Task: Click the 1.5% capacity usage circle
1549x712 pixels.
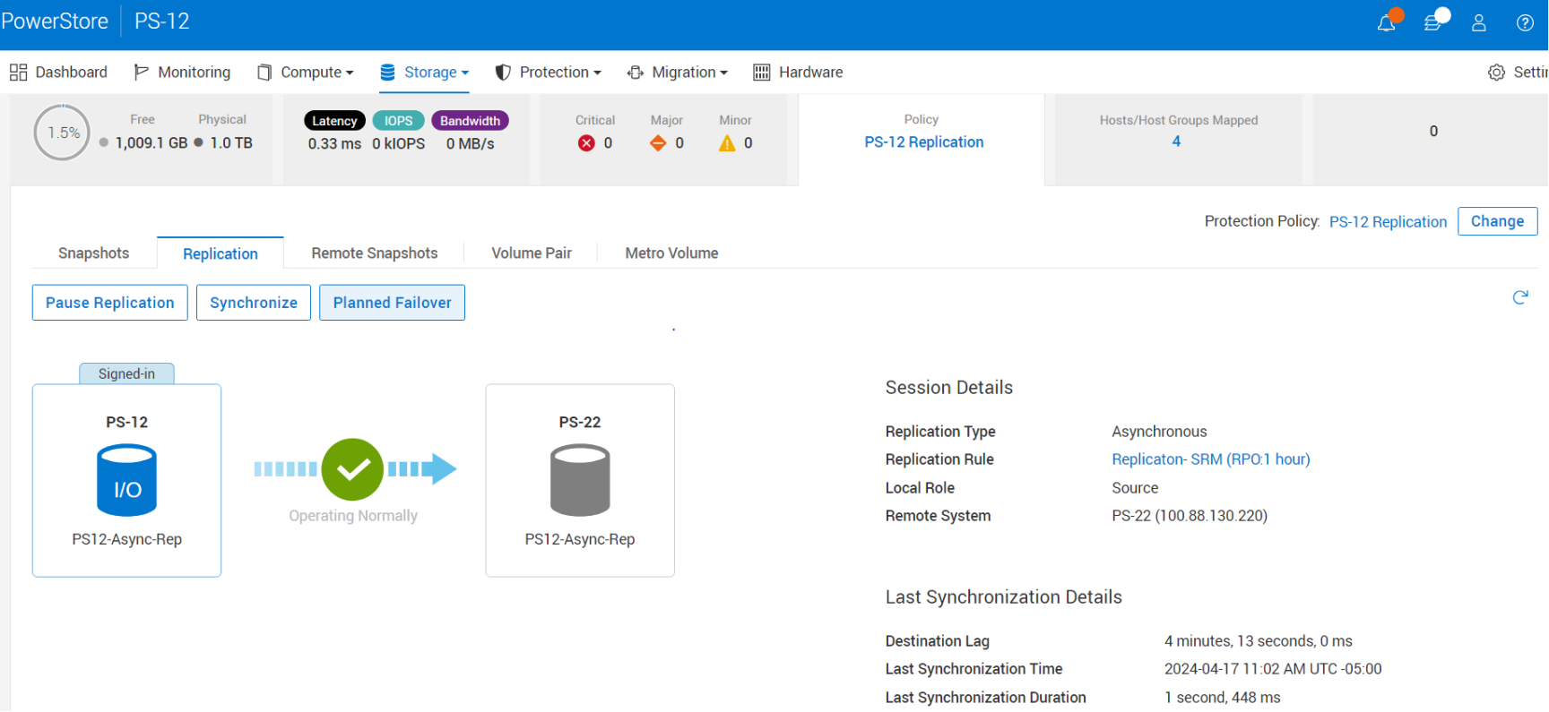Action: 63,133
